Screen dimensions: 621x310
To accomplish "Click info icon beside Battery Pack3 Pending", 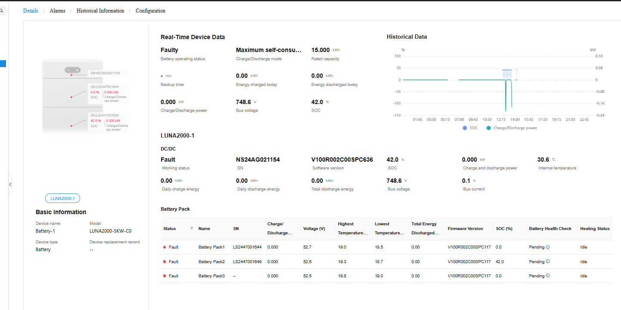I will (x=548, y=276).
